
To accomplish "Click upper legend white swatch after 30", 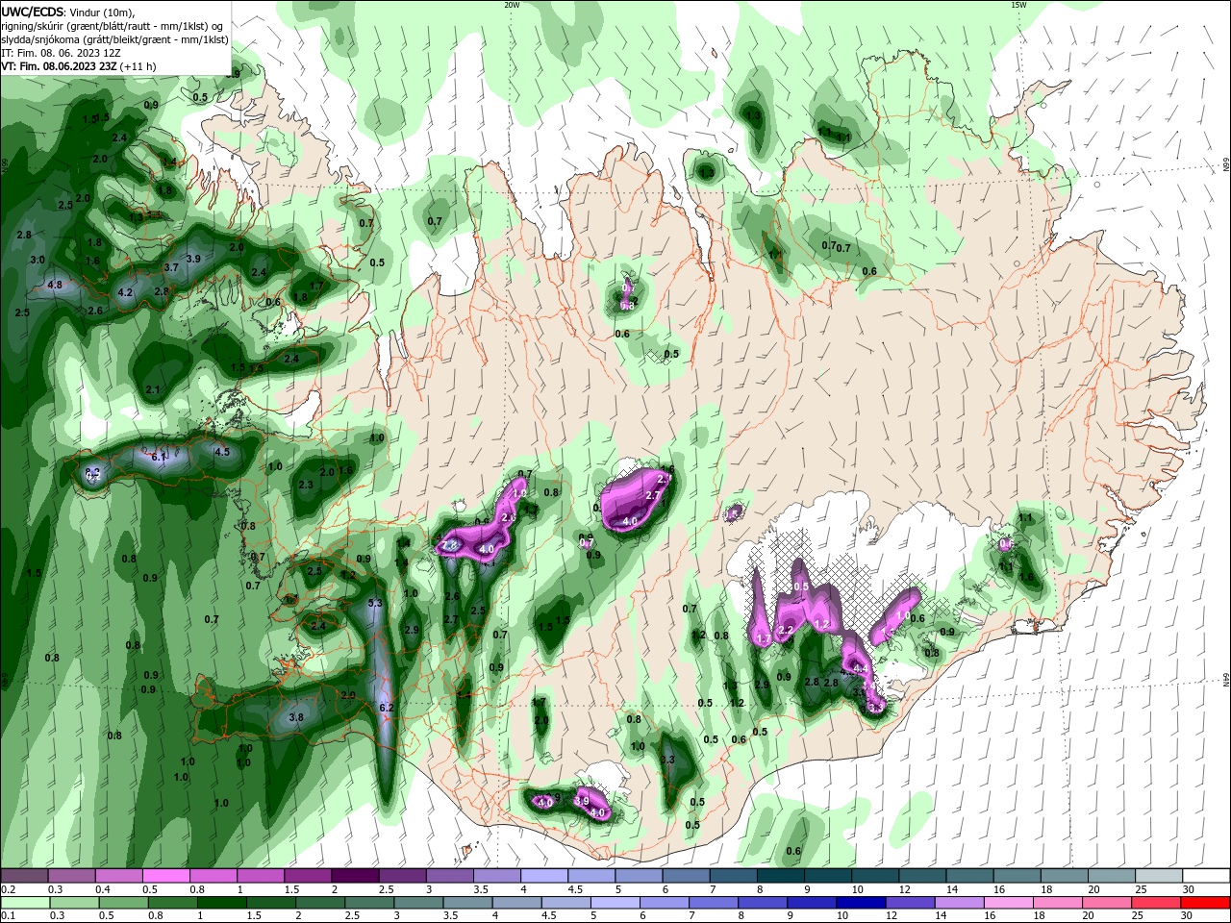I will click(x=1206, y=876).
